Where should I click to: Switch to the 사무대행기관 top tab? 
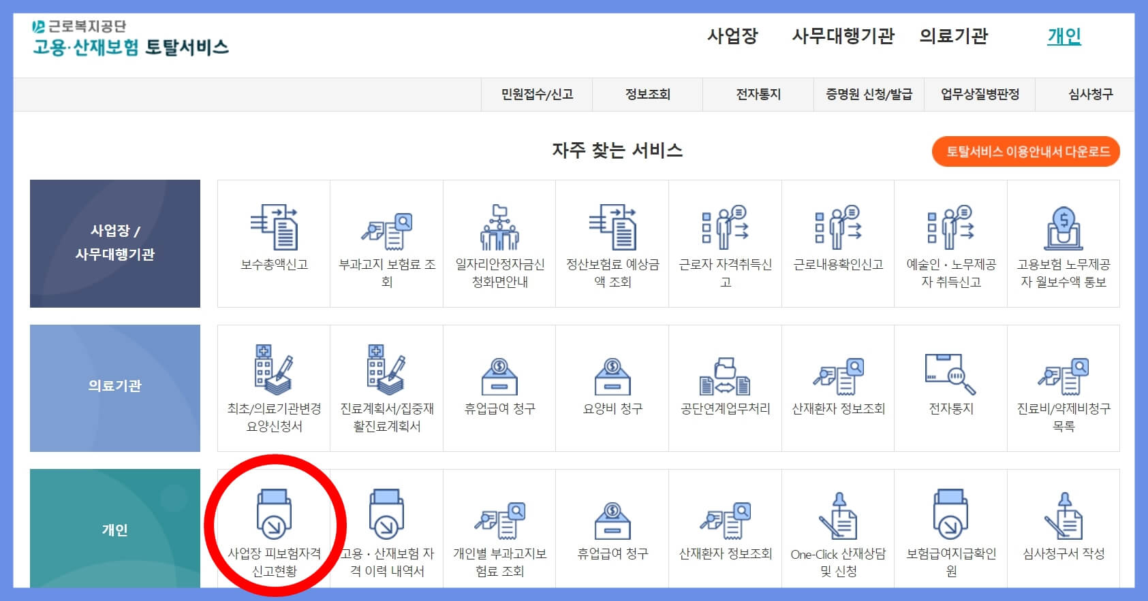click(x=843, y=35)
